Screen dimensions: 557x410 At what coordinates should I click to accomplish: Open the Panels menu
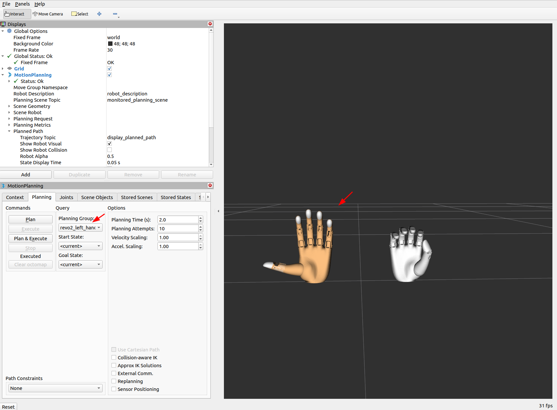click(22, 4)
